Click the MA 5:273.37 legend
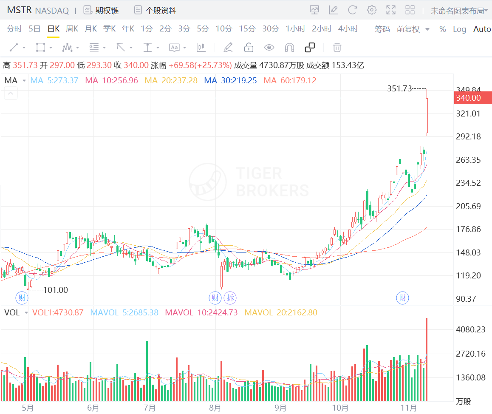Image resolution: width=492 pixels, height=414 pixels. point(54,80)
